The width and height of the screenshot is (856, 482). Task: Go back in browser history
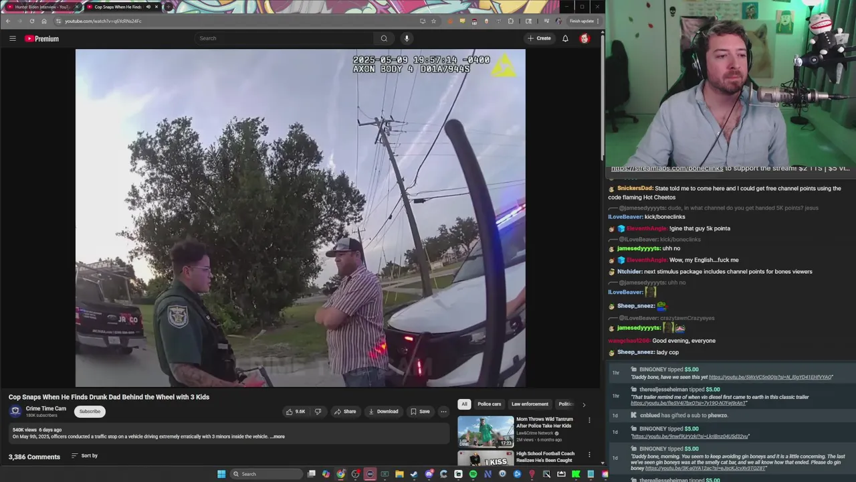8,21
